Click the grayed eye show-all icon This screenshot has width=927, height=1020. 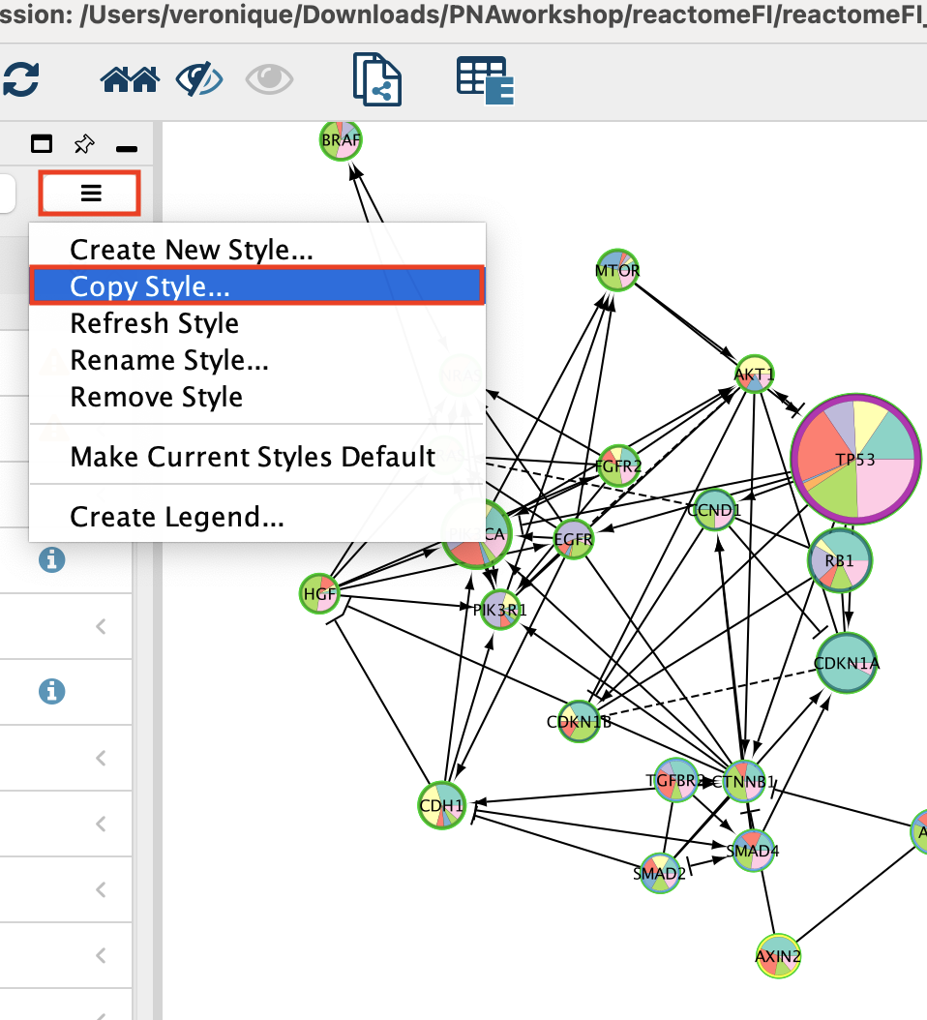pyautogui.click(x=269, y=80)
